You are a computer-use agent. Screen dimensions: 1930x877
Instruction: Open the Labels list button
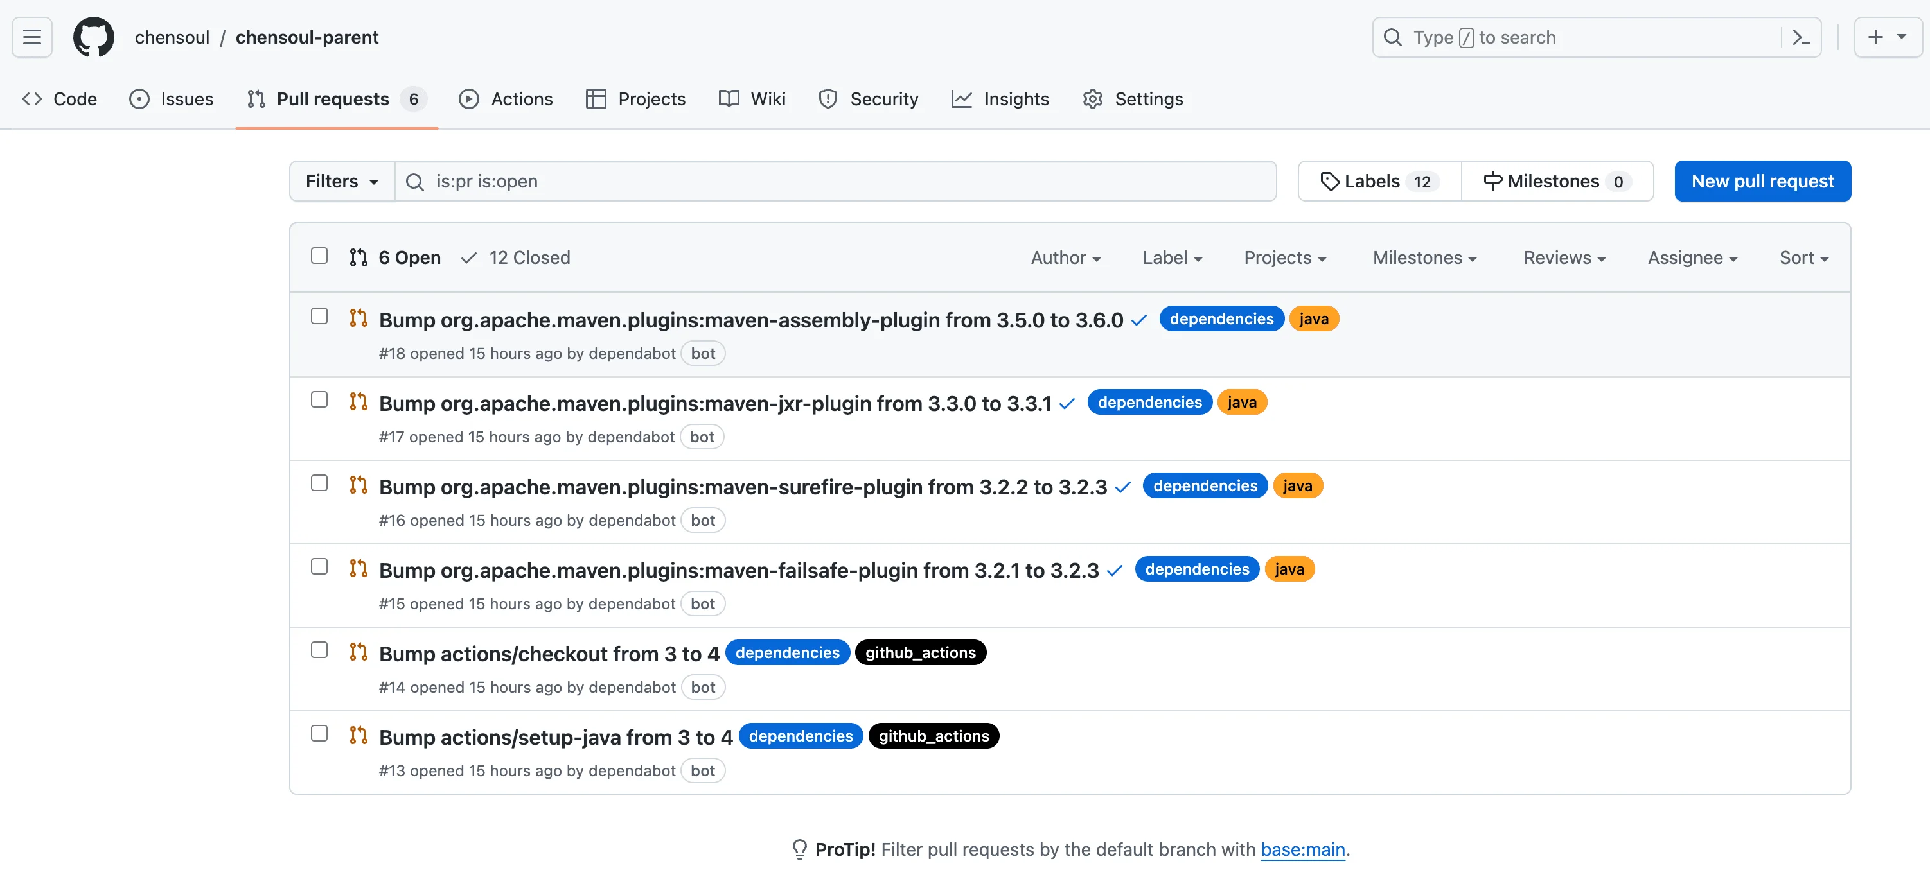point(1379,181)
